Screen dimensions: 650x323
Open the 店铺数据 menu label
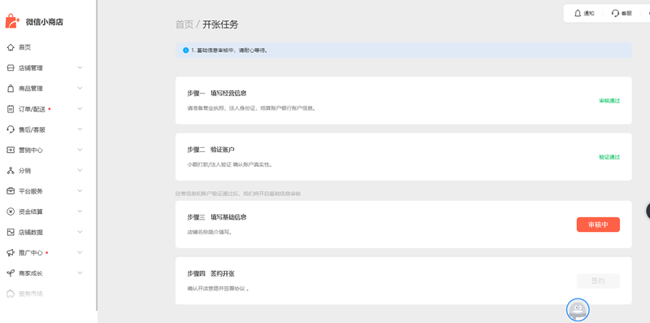(31, 232)
